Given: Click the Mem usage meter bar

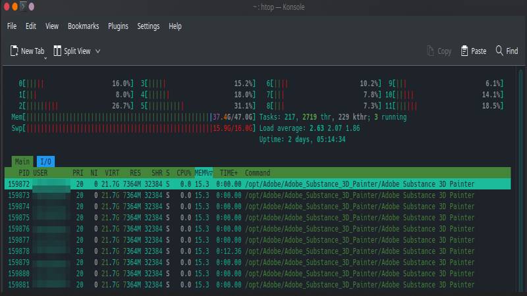Looking at the screenshot, I should (119, 116).
